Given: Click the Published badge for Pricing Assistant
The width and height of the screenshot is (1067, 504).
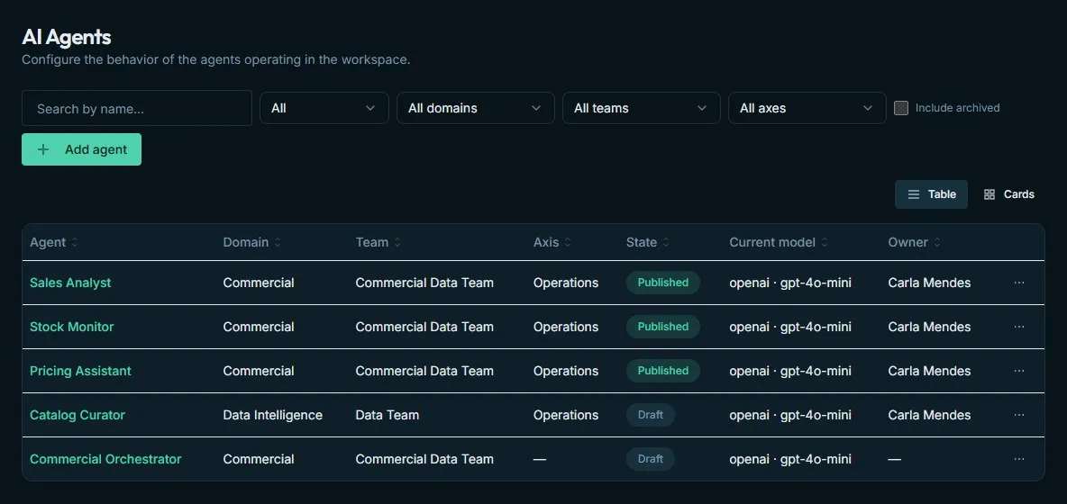Looking at the screenshot, I should pyautogui.click(x=662, y=371).
